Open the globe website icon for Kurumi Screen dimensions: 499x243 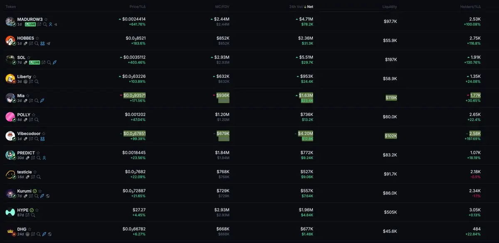point(48,196)
